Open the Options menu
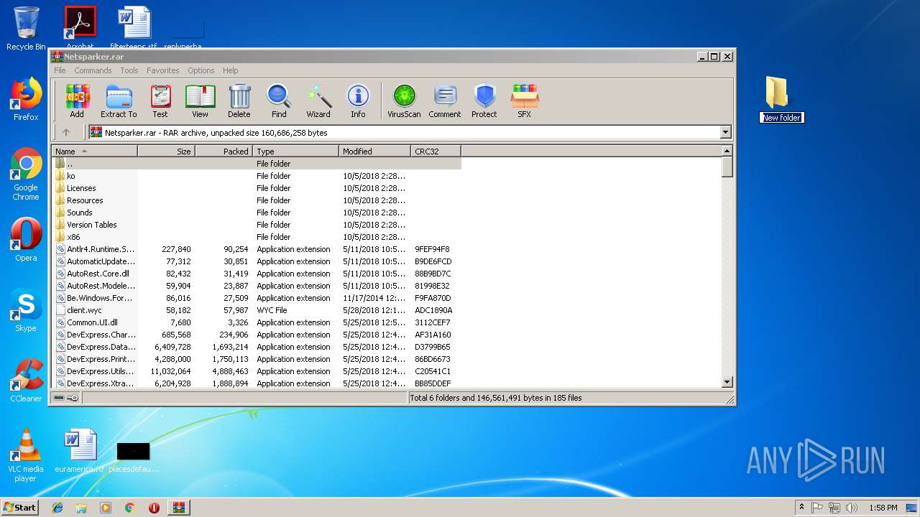920x517 pixels. pyautogui.click(x=201, y=70)
